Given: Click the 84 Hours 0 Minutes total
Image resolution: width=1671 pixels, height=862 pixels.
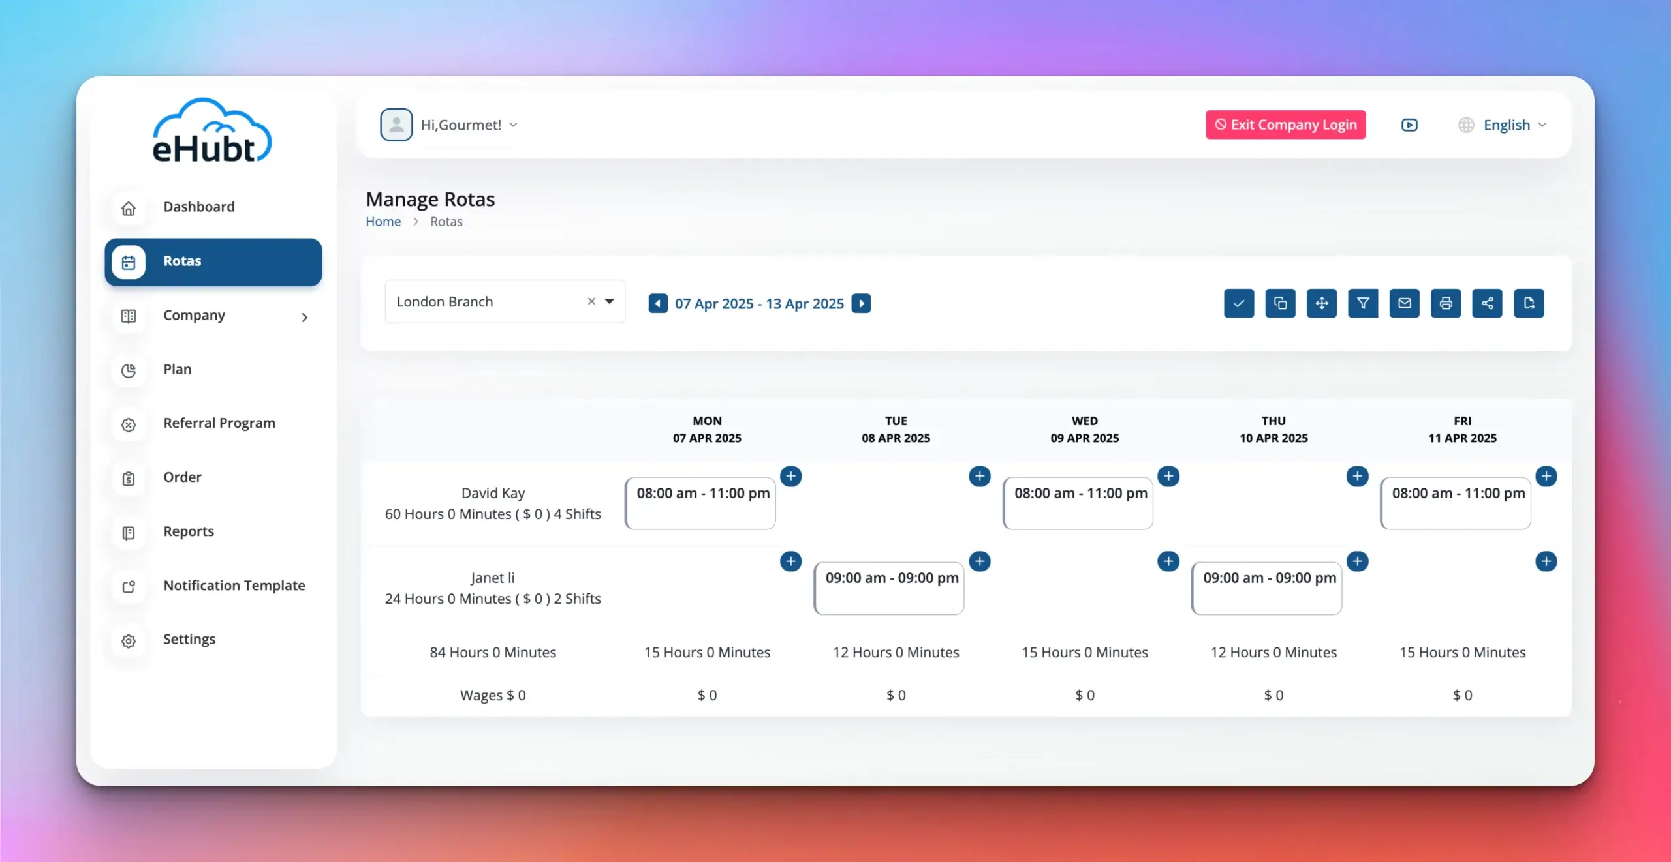Looking at the screenshot, I should point(493,653).
